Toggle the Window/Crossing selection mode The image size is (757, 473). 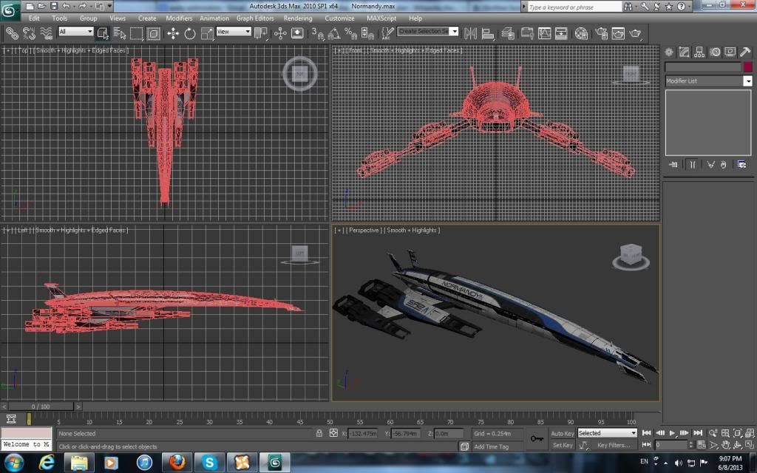(154, 33)
